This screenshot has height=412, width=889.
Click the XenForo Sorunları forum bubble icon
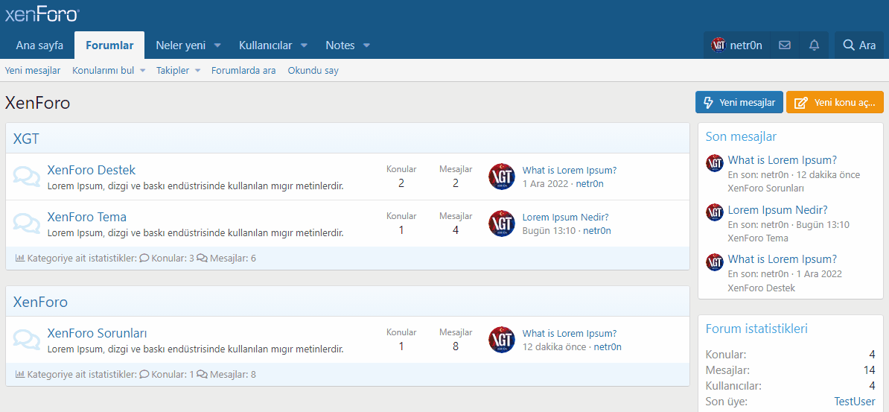click(x=27, y=340)
